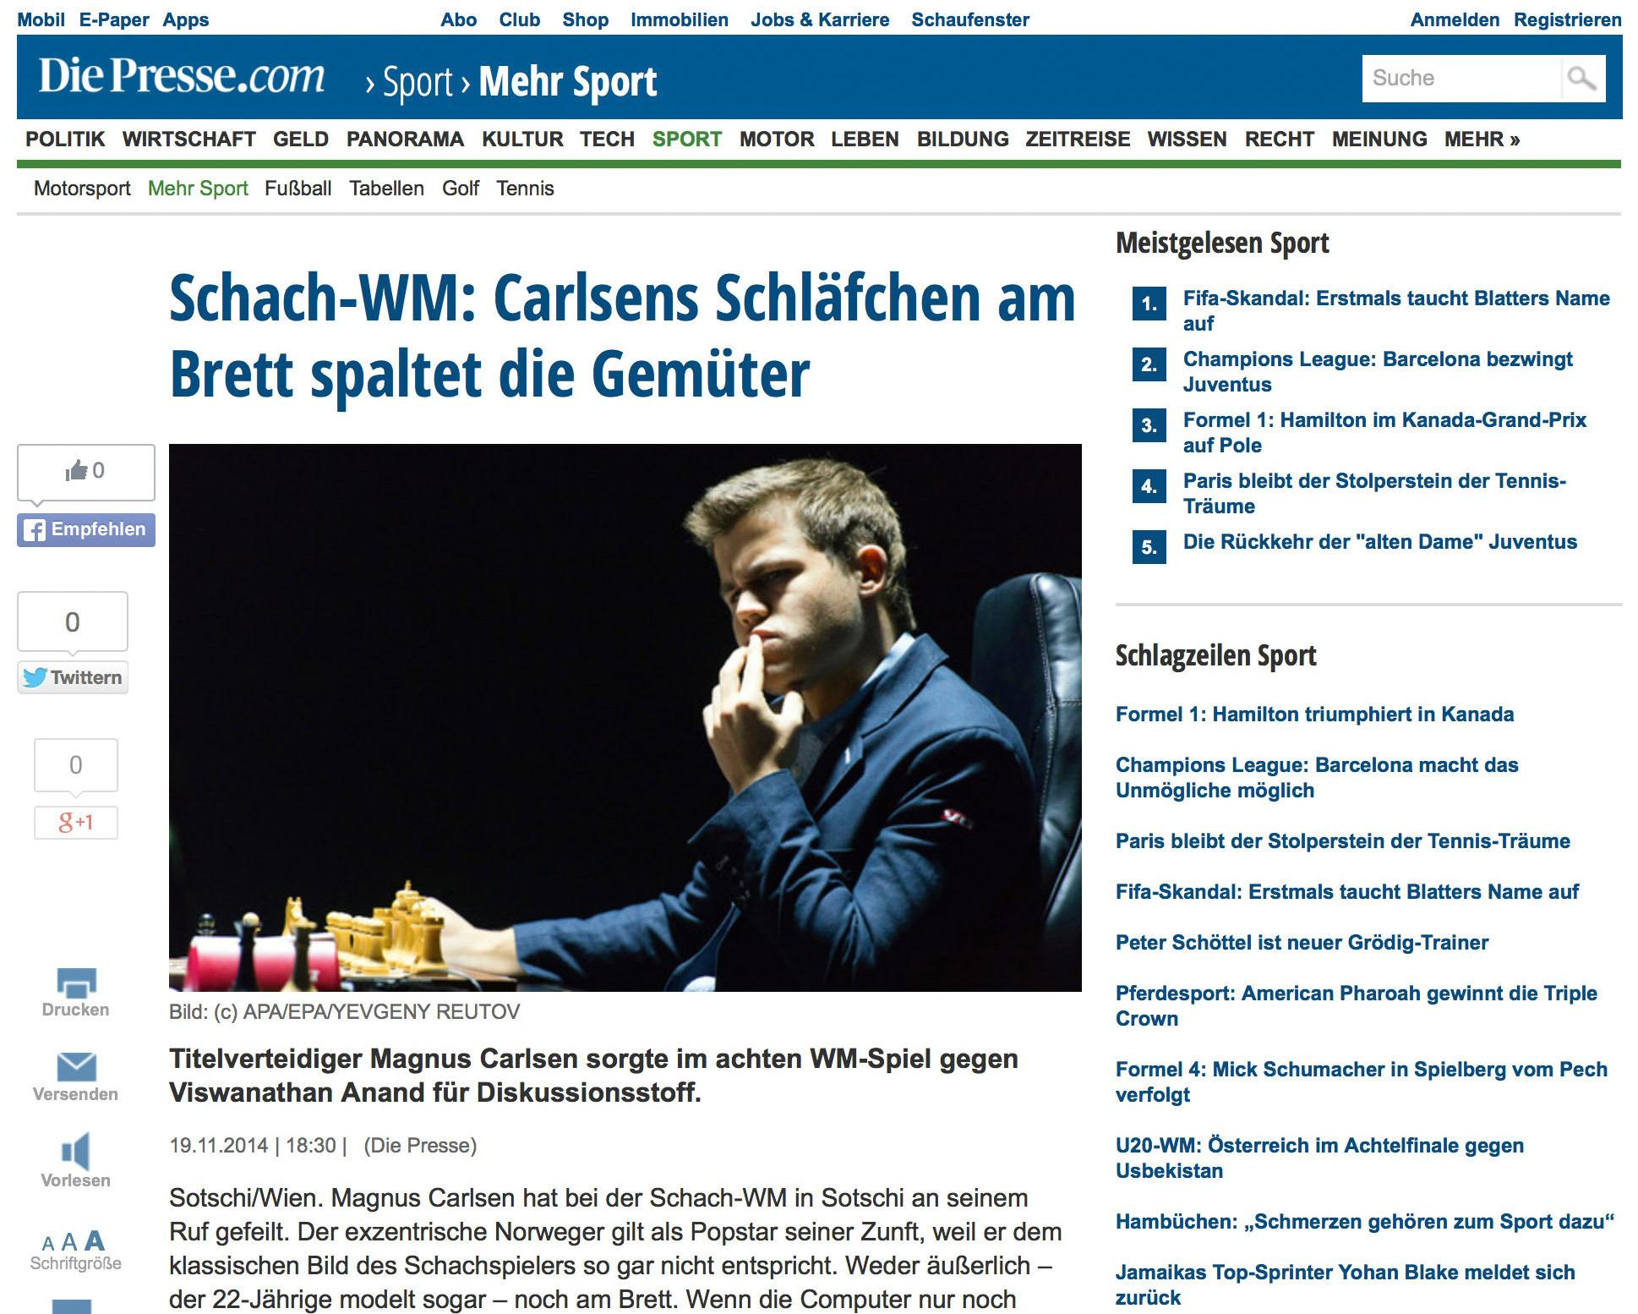This screenshot has width=1638, height=1314.
Task: Click the search magnifier icon
Action: tap(1582, 79)
